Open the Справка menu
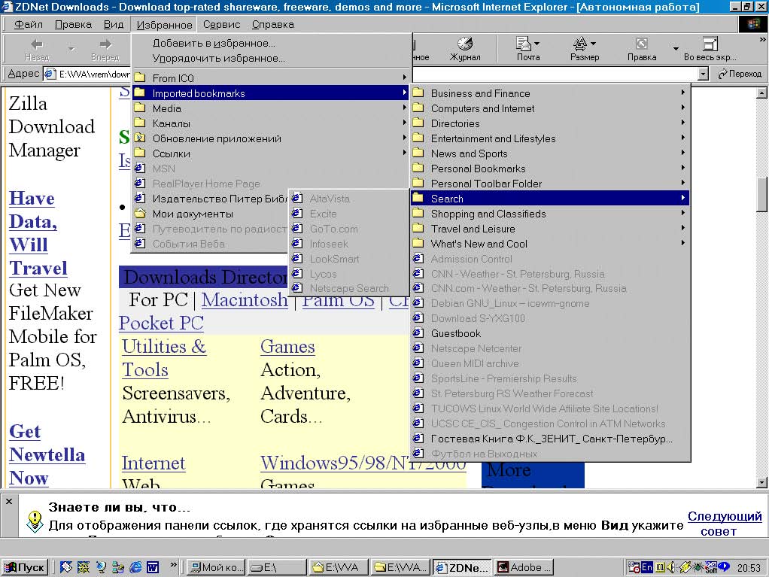Viewport: 769px width, 577px height. coord(272,24)
